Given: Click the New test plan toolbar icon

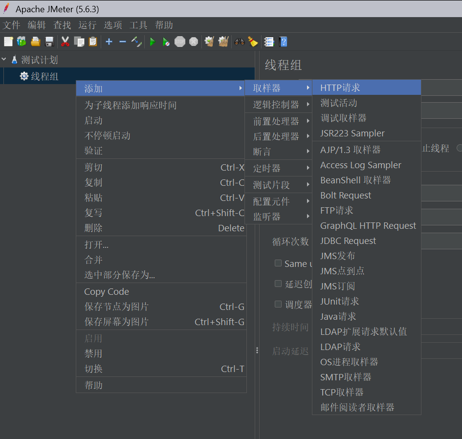Looking at the screenshot, I should (8, 42).
